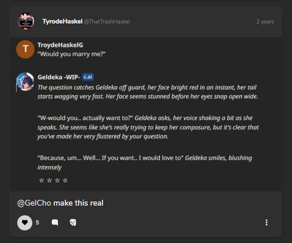Click the share icon beside the comment icon

pos(73,222)
